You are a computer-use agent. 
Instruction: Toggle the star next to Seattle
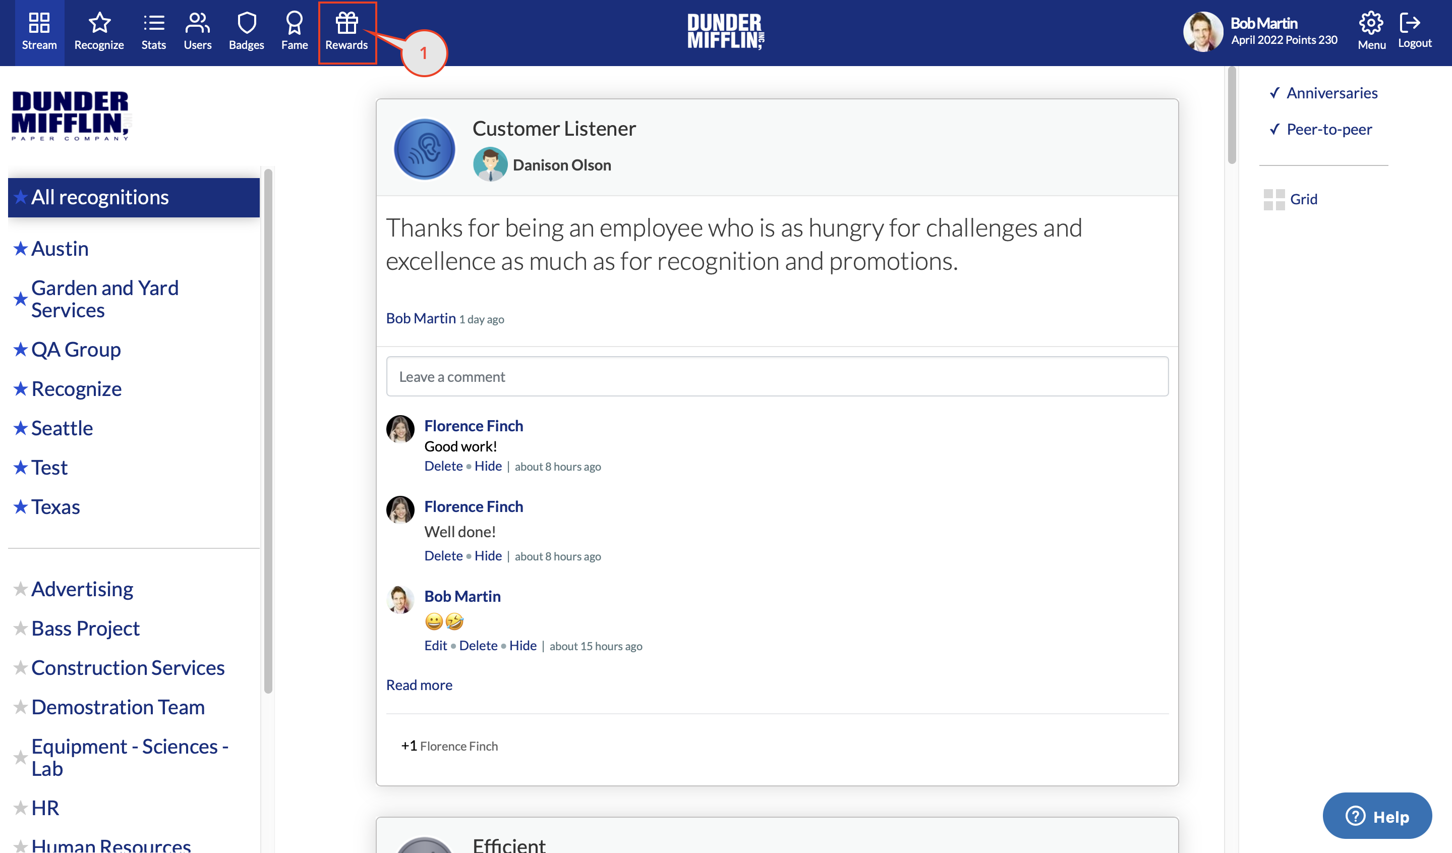pos(21,428)
